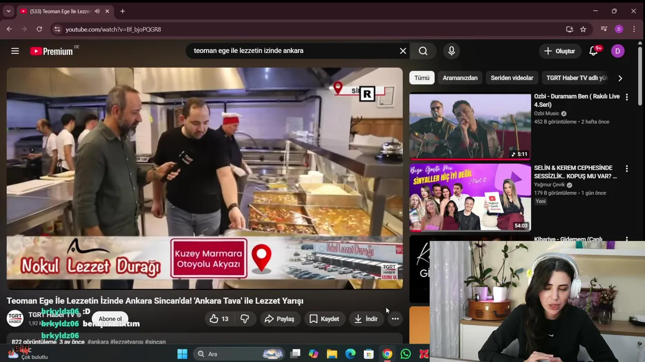This screenshot has height=362, width=645.
Task: Clear the YouTube search text
Action: pos(403,51)
